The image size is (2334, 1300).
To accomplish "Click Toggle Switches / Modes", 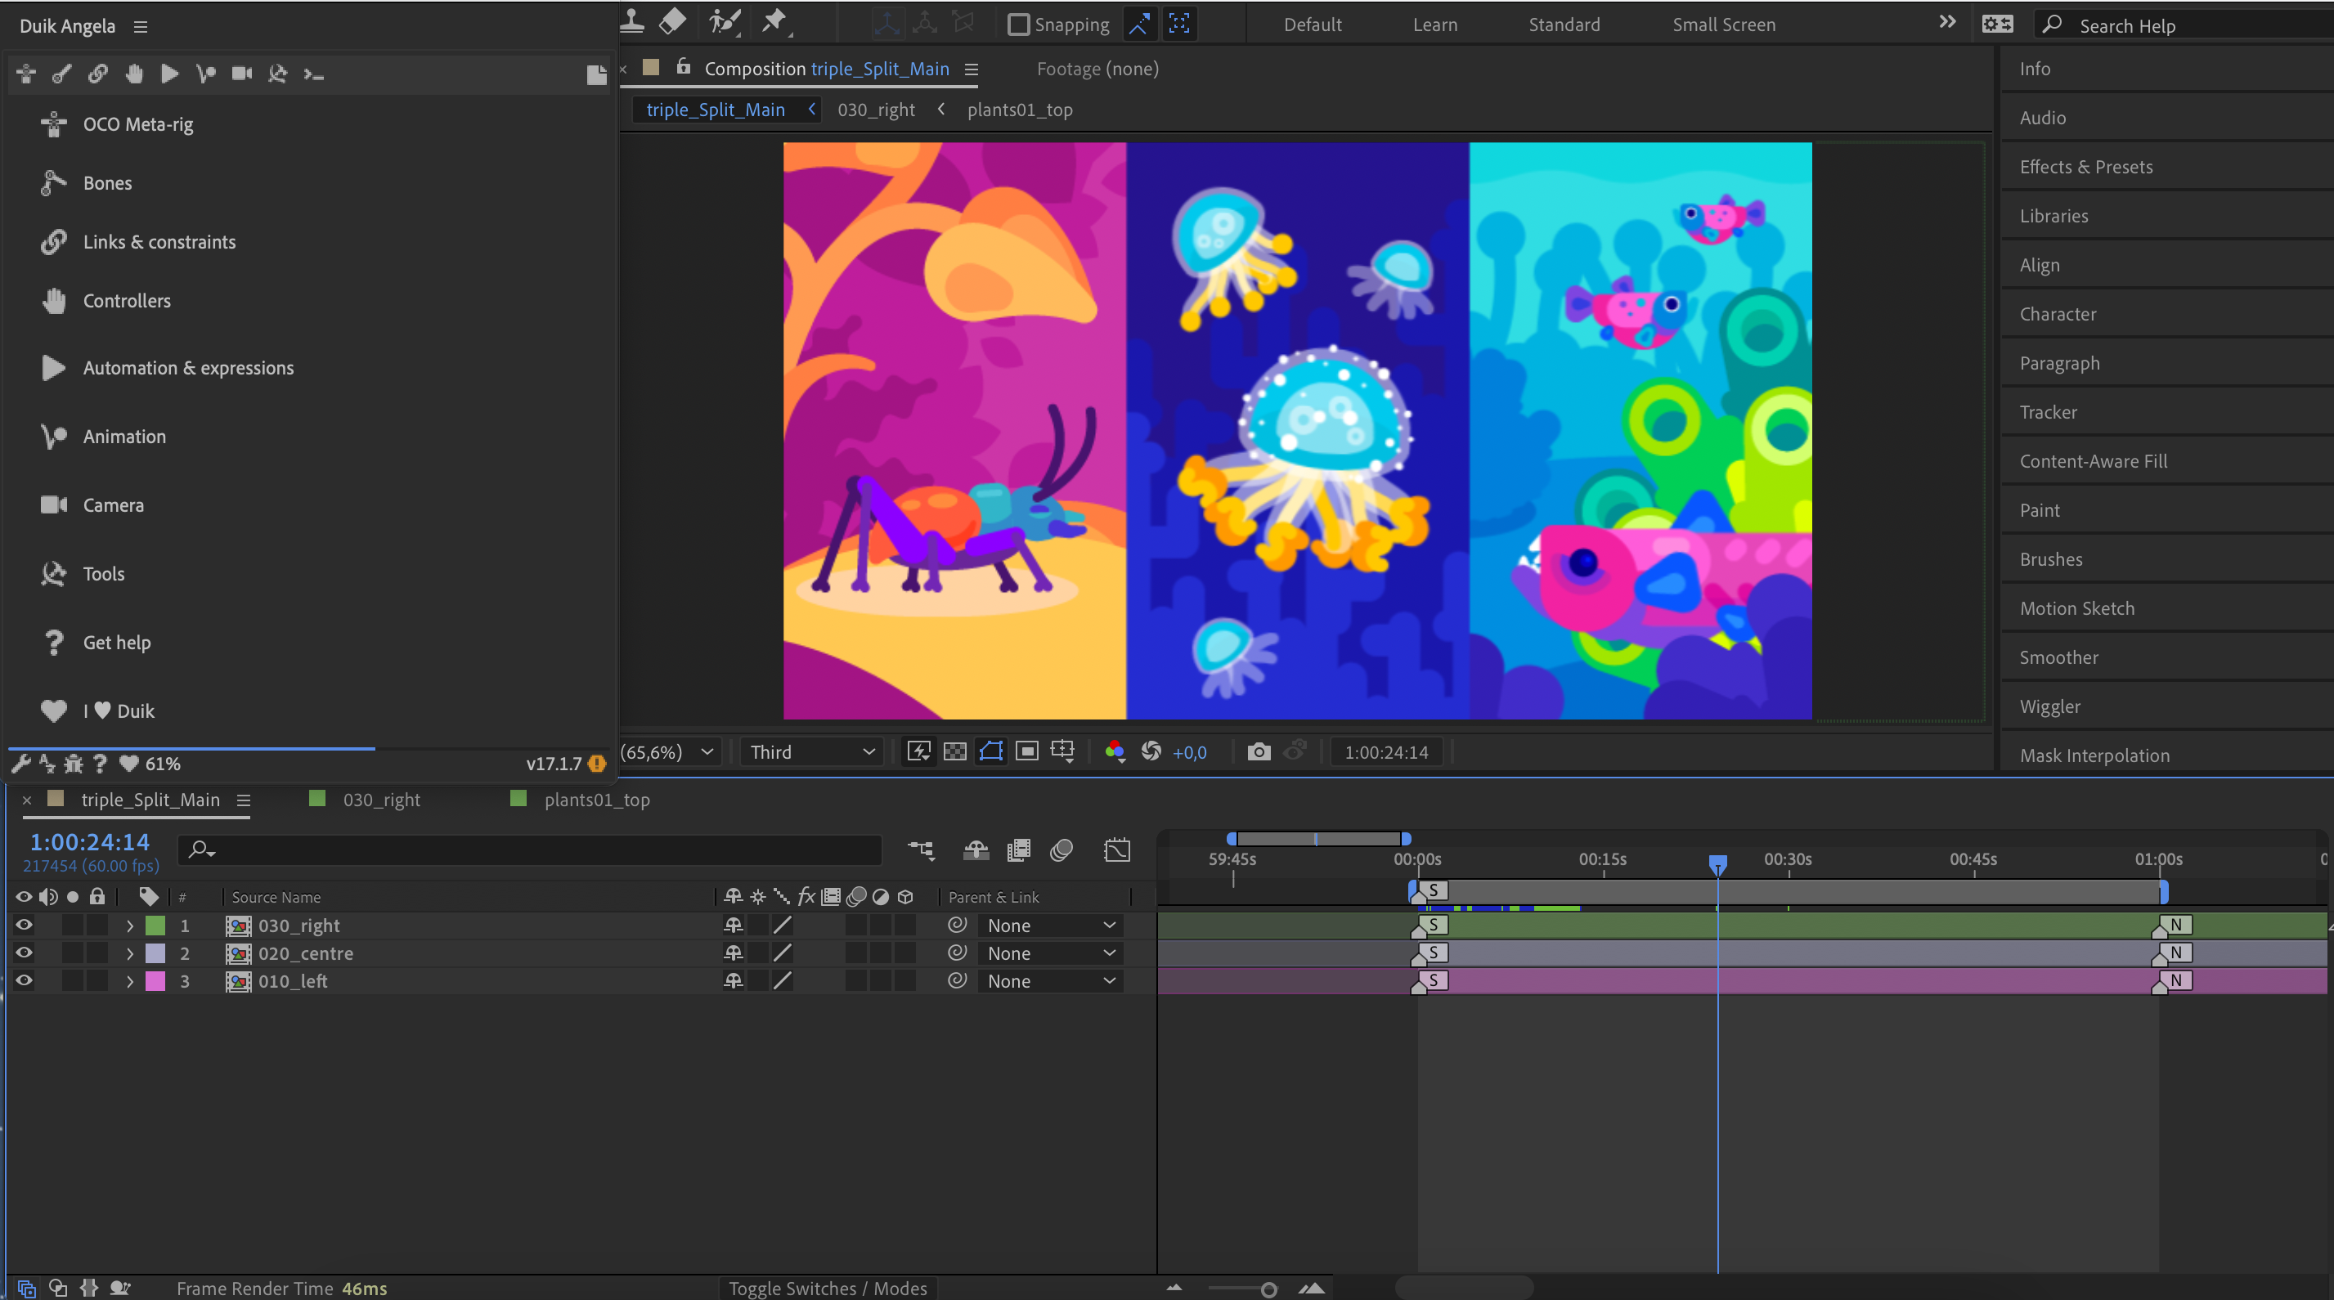I will pos(828,1289).
